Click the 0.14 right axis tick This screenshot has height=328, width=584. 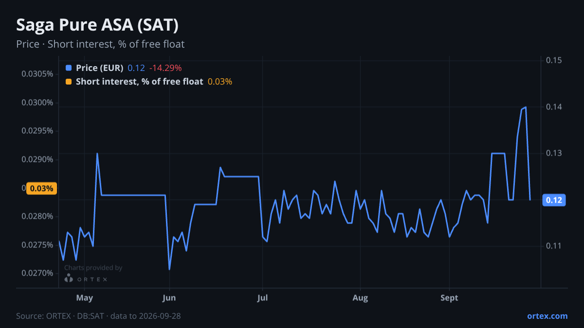click(x=554, y=107)
